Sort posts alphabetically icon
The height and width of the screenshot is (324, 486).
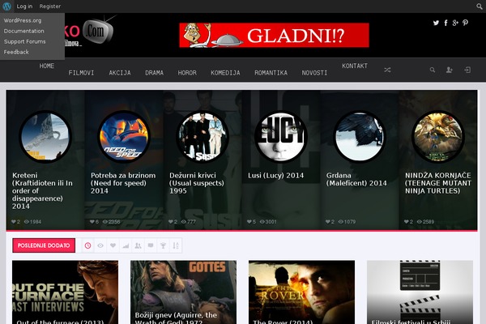click(176, 245)
